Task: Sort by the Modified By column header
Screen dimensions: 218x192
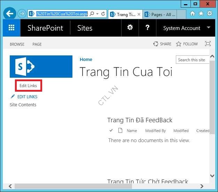Action: [x=155, y=131]
